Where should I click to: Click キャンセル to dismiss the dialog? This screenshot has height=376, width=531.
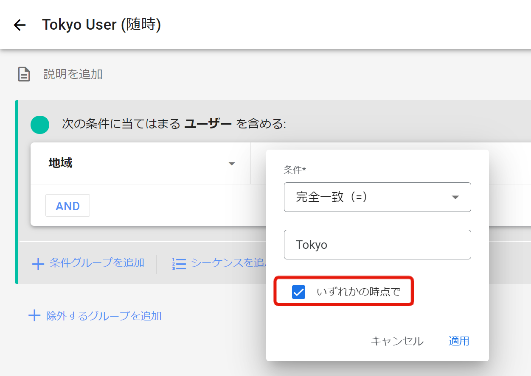(397, 341)
